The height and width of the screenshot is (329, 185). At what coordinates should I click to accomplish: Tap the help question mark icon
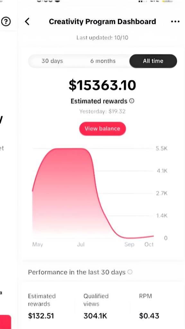point(6,22)
